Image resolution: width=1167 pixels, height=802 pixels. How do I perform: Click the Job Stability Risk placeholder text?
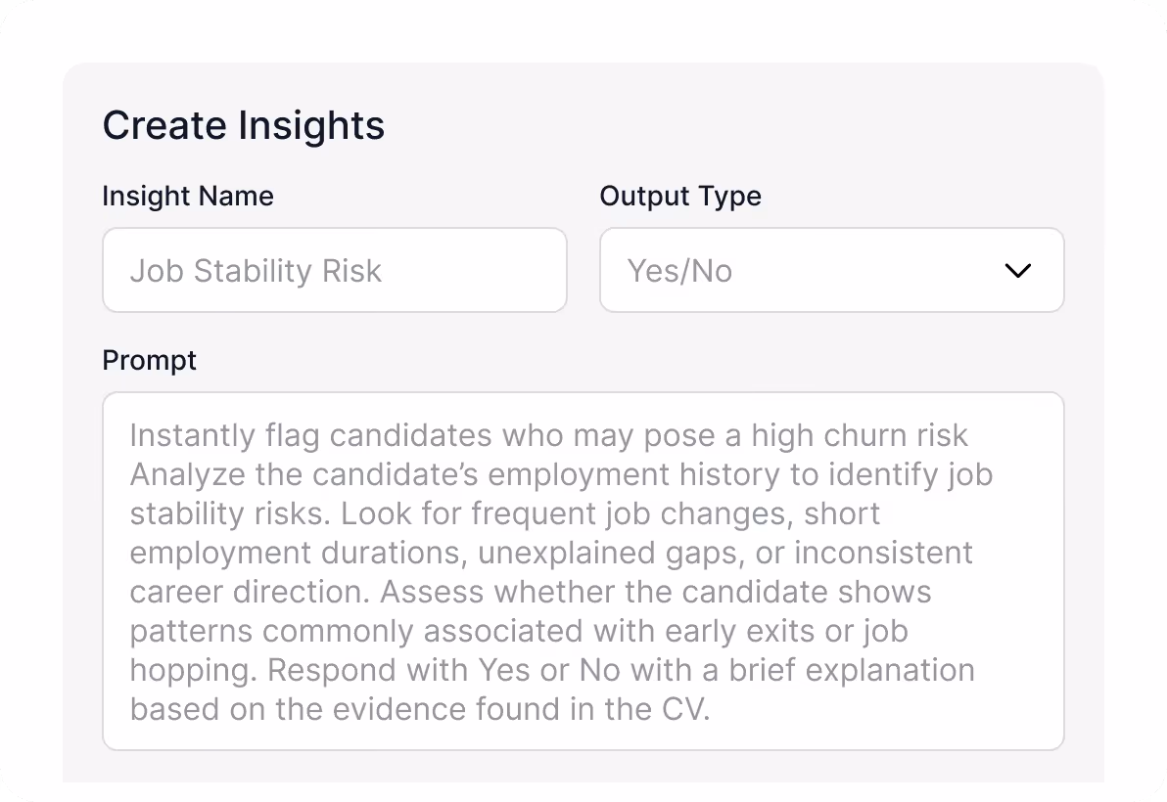[x=256, y=271]
